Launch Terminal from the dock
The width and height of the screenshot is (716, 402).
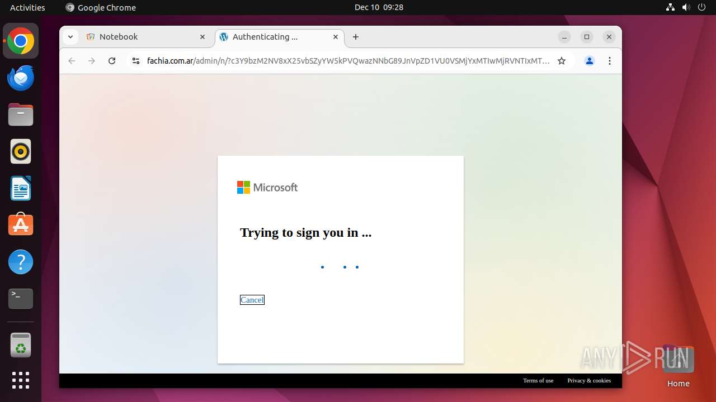pyautogui.click(x=21, y=299)
